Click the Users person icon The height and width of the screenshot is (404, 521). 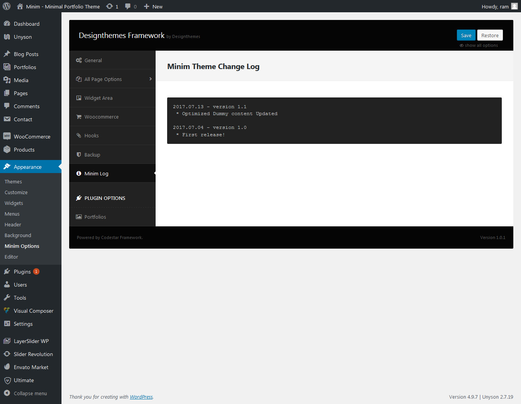click(x=7, y=284)
